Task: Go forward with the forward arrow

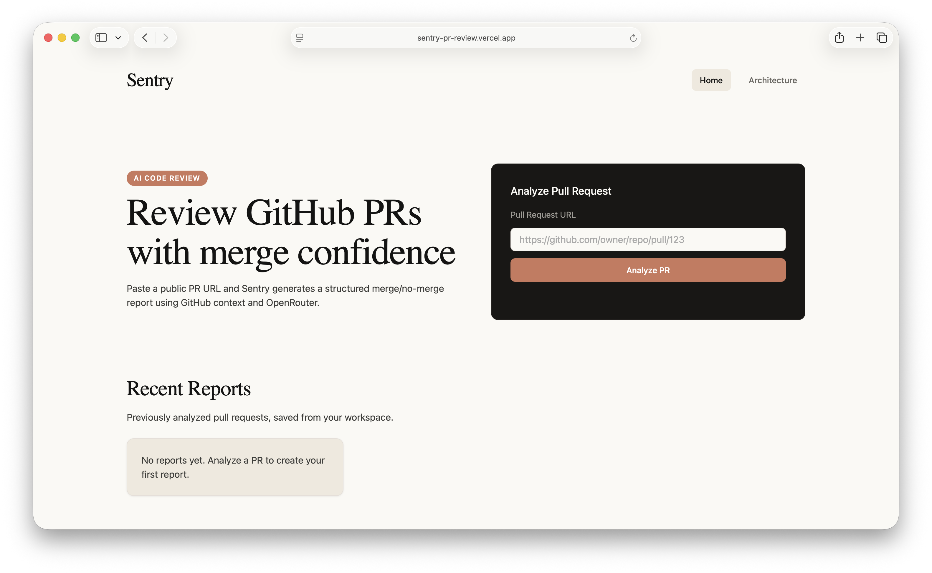Action: (166, 38)
